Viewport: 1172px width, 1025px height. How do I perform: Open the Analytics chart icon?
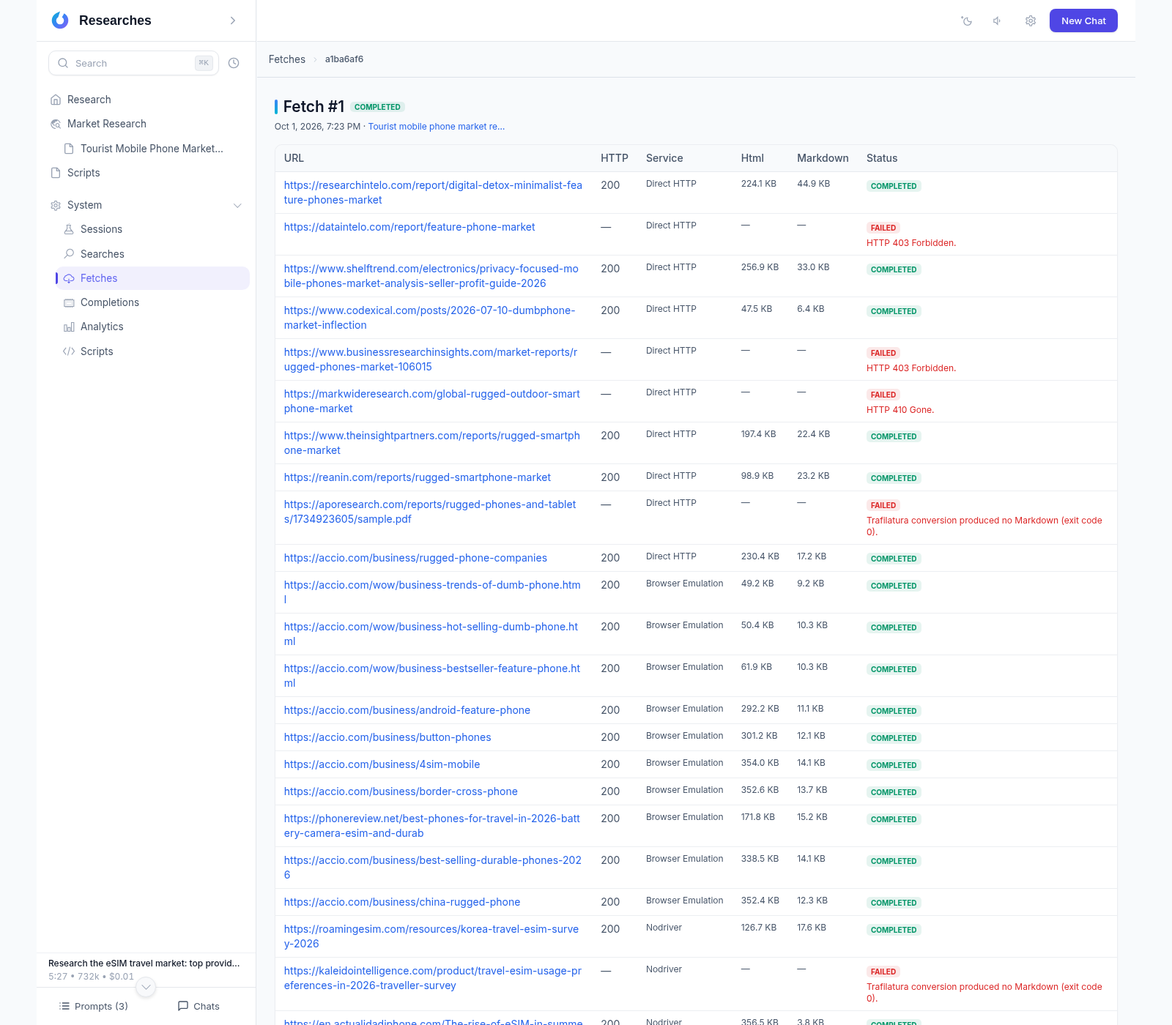coord(69,327)
